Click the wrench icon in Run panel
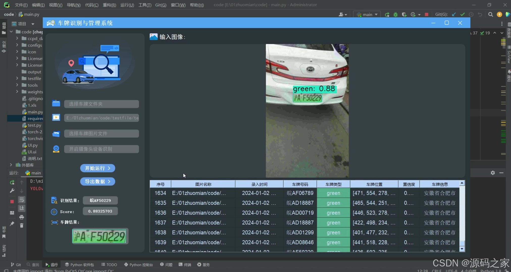Screen dimensions: 511x272 point(12,191)
